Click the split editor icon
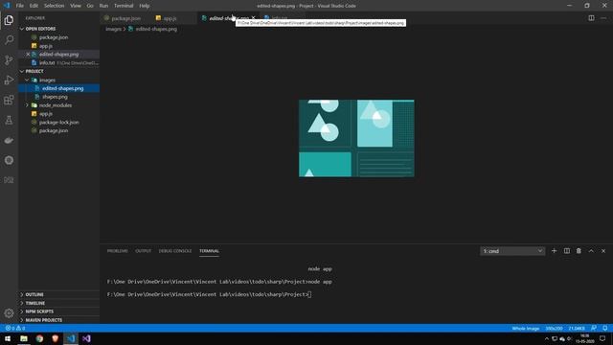Screen dimensions: 613x345 pyautogui.click(x=591, y=17)
